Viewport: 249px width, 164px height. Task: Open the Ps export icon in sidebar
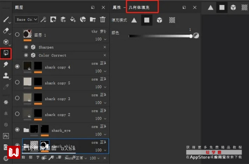click(6, 136)
